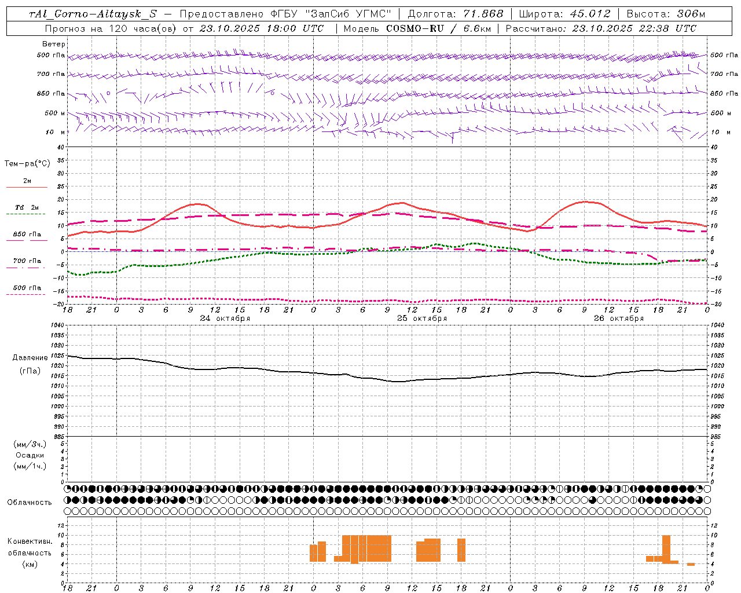The width and height of the screenshot is (741, 593).
Task: Click the Высота: 306м value
Action: pyautogui.click(x=666, y=14)
